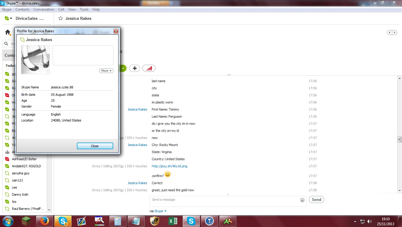Click the search magnifier icon in contacts
Image resolution: width=402 pixels, height=227 pixels.
[6, 44]
